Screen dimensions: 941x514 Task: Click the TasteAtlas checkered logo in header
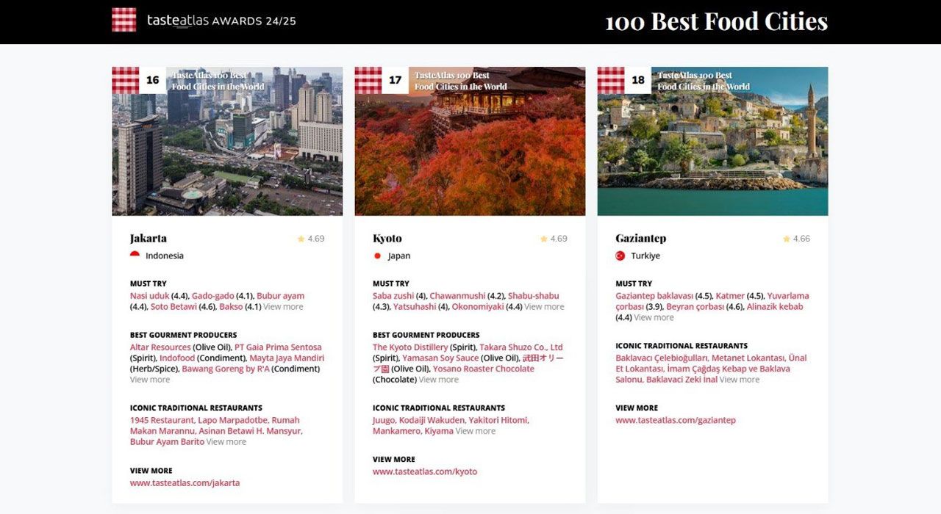pos(124,20)
